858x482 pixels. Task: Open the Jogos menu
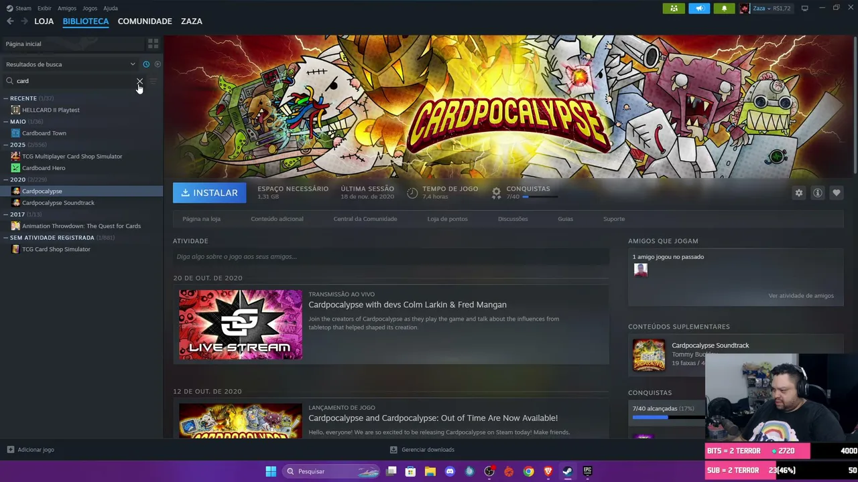click(90, 8)
